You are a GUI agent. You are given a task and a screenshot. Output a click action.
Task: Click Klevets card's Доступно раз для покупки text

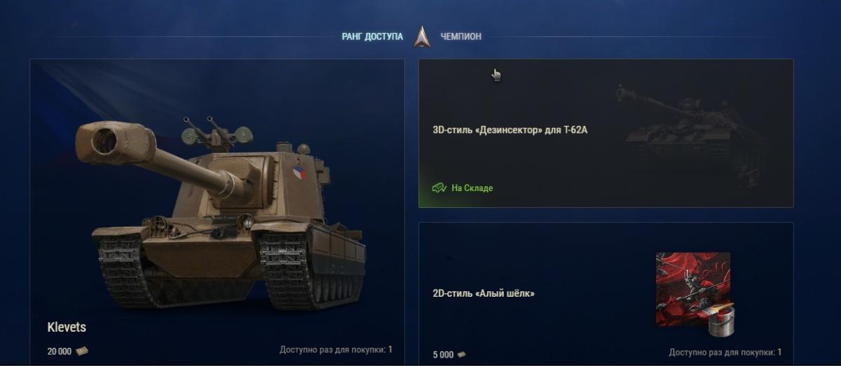pos(336,349)
